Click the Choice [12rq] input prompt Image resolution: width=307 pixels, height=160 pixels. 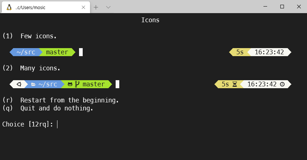click(30, 124)
